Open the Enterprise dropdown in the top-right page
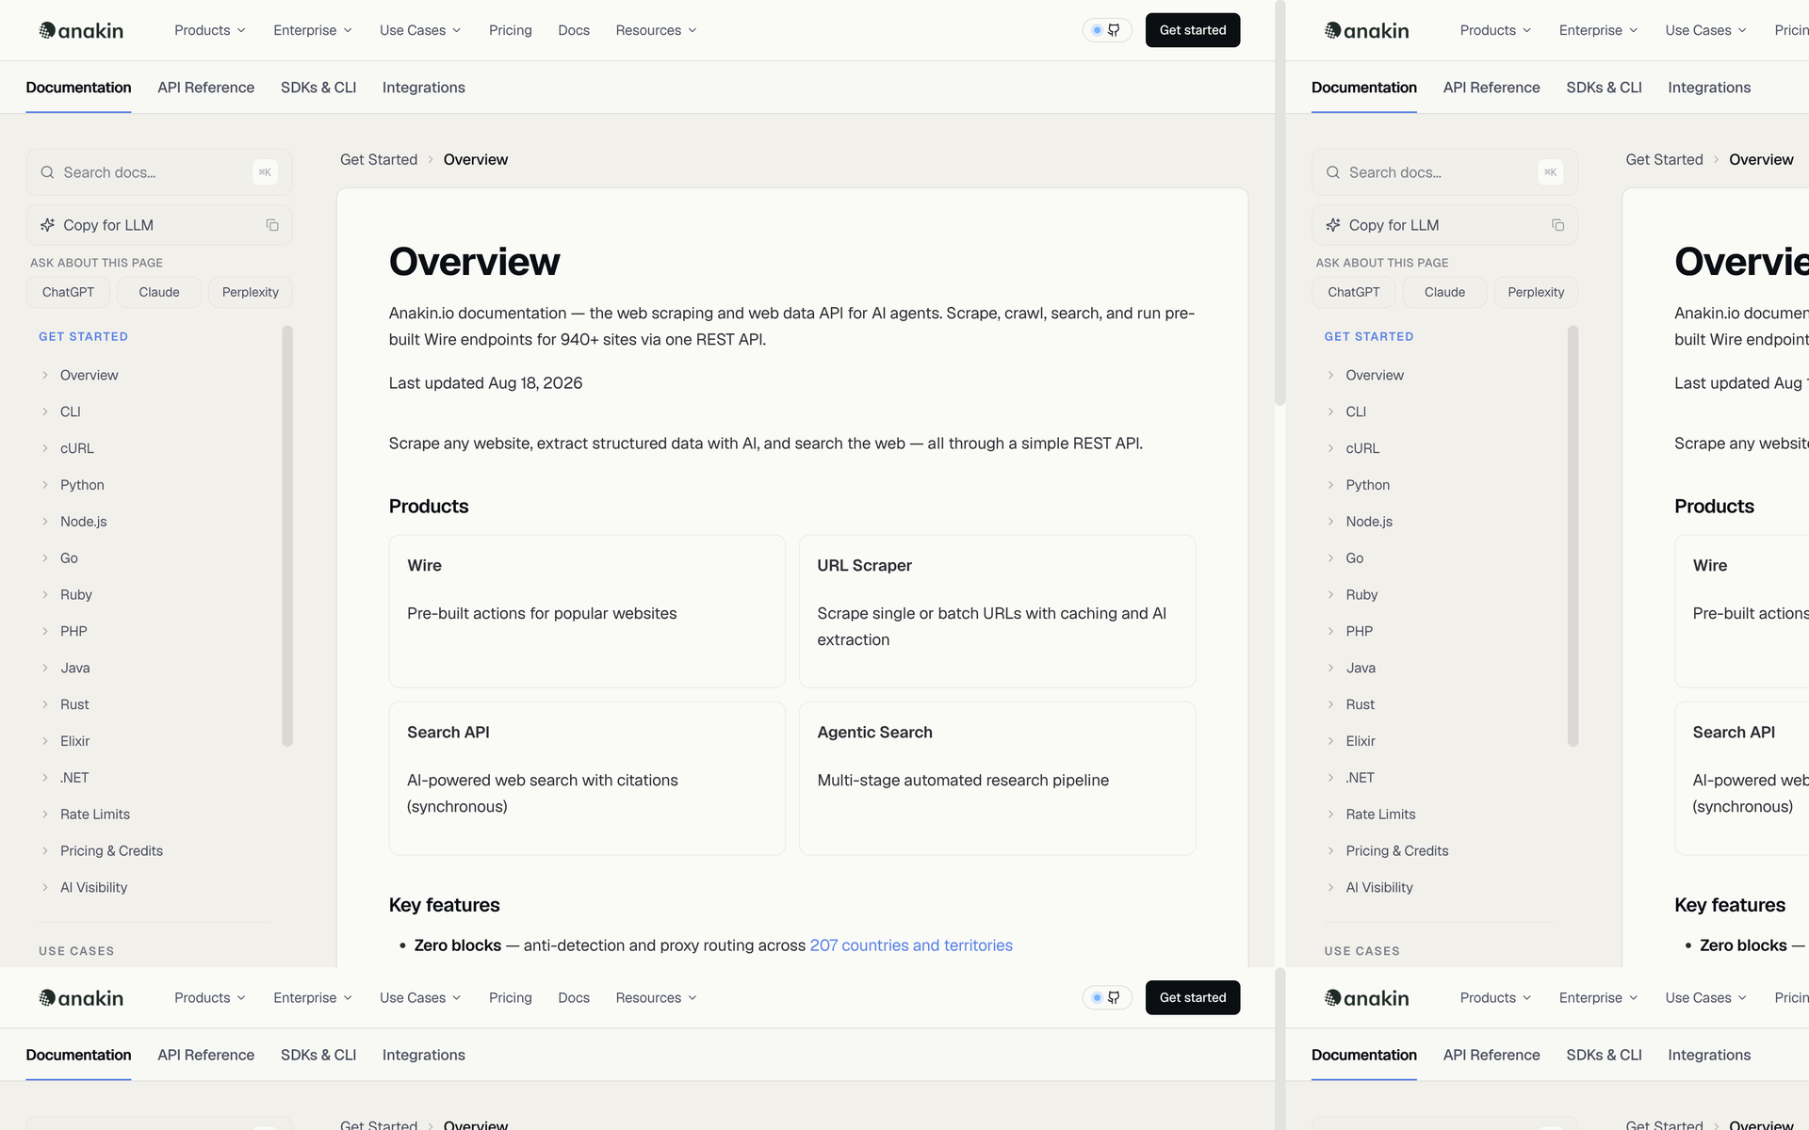 tap(1599, 30)
